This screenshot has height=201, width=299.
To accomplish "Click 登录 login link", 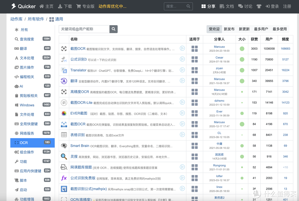I will [272, 6].
